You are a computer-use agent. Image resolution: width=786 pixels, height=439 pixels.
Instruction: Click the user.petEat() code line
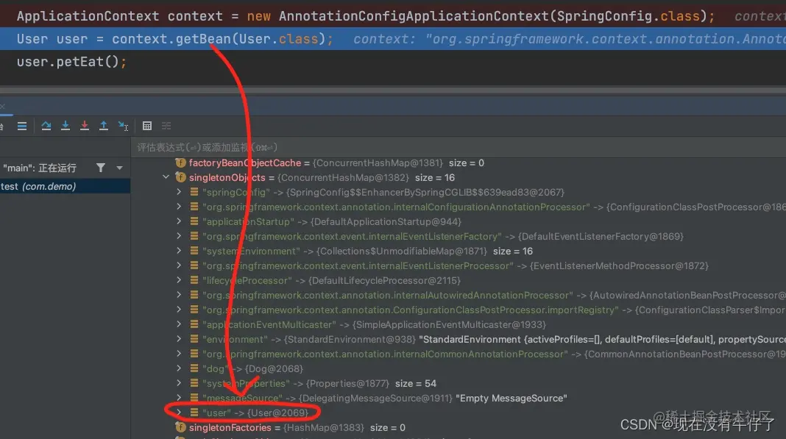point(71,62)
